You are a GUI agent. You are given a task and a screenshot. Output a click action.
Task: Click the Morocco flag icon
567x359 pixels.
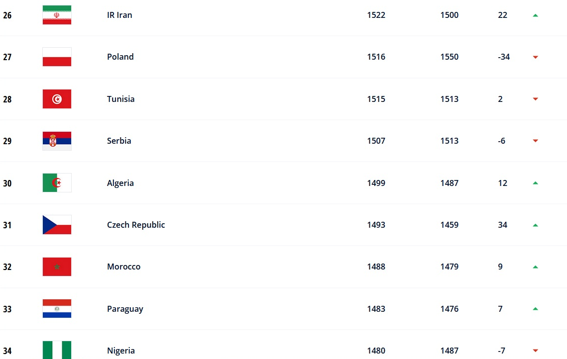pyautogui.click(x=57, y=267)
